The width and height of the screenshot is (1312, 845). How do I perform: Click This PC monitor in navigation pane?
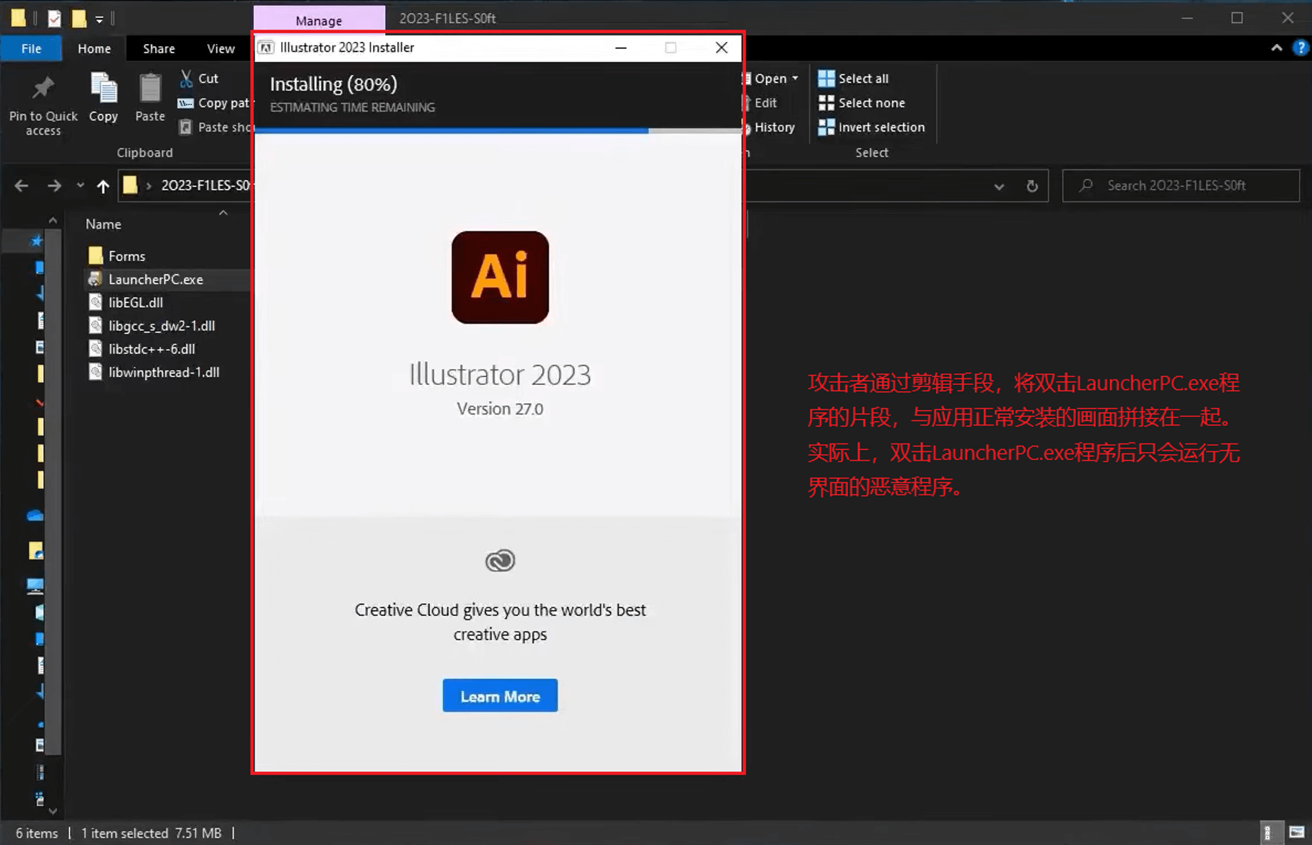coord(35,585)
